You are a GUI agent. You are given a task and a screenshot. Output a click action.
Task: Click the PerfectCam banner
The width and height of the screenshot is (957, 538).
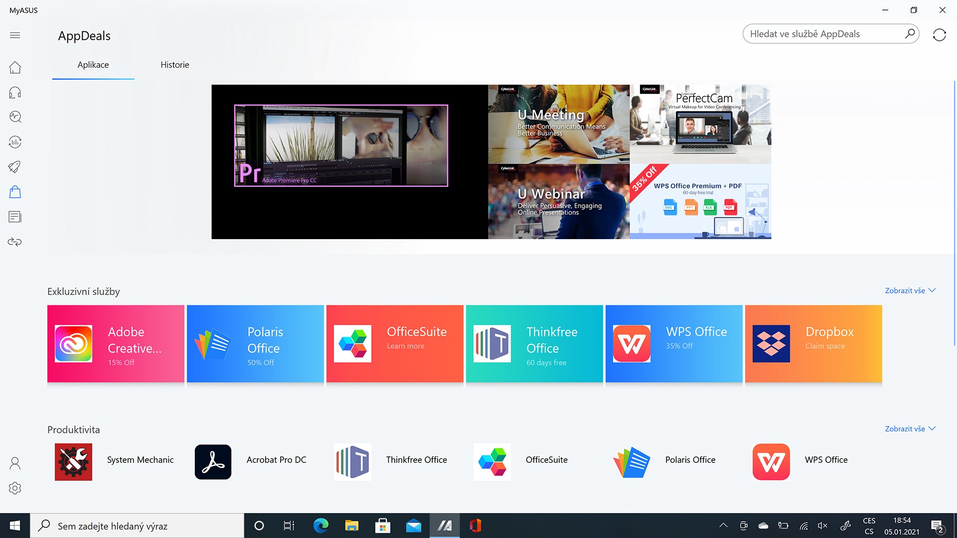click(x=700, y=124)
